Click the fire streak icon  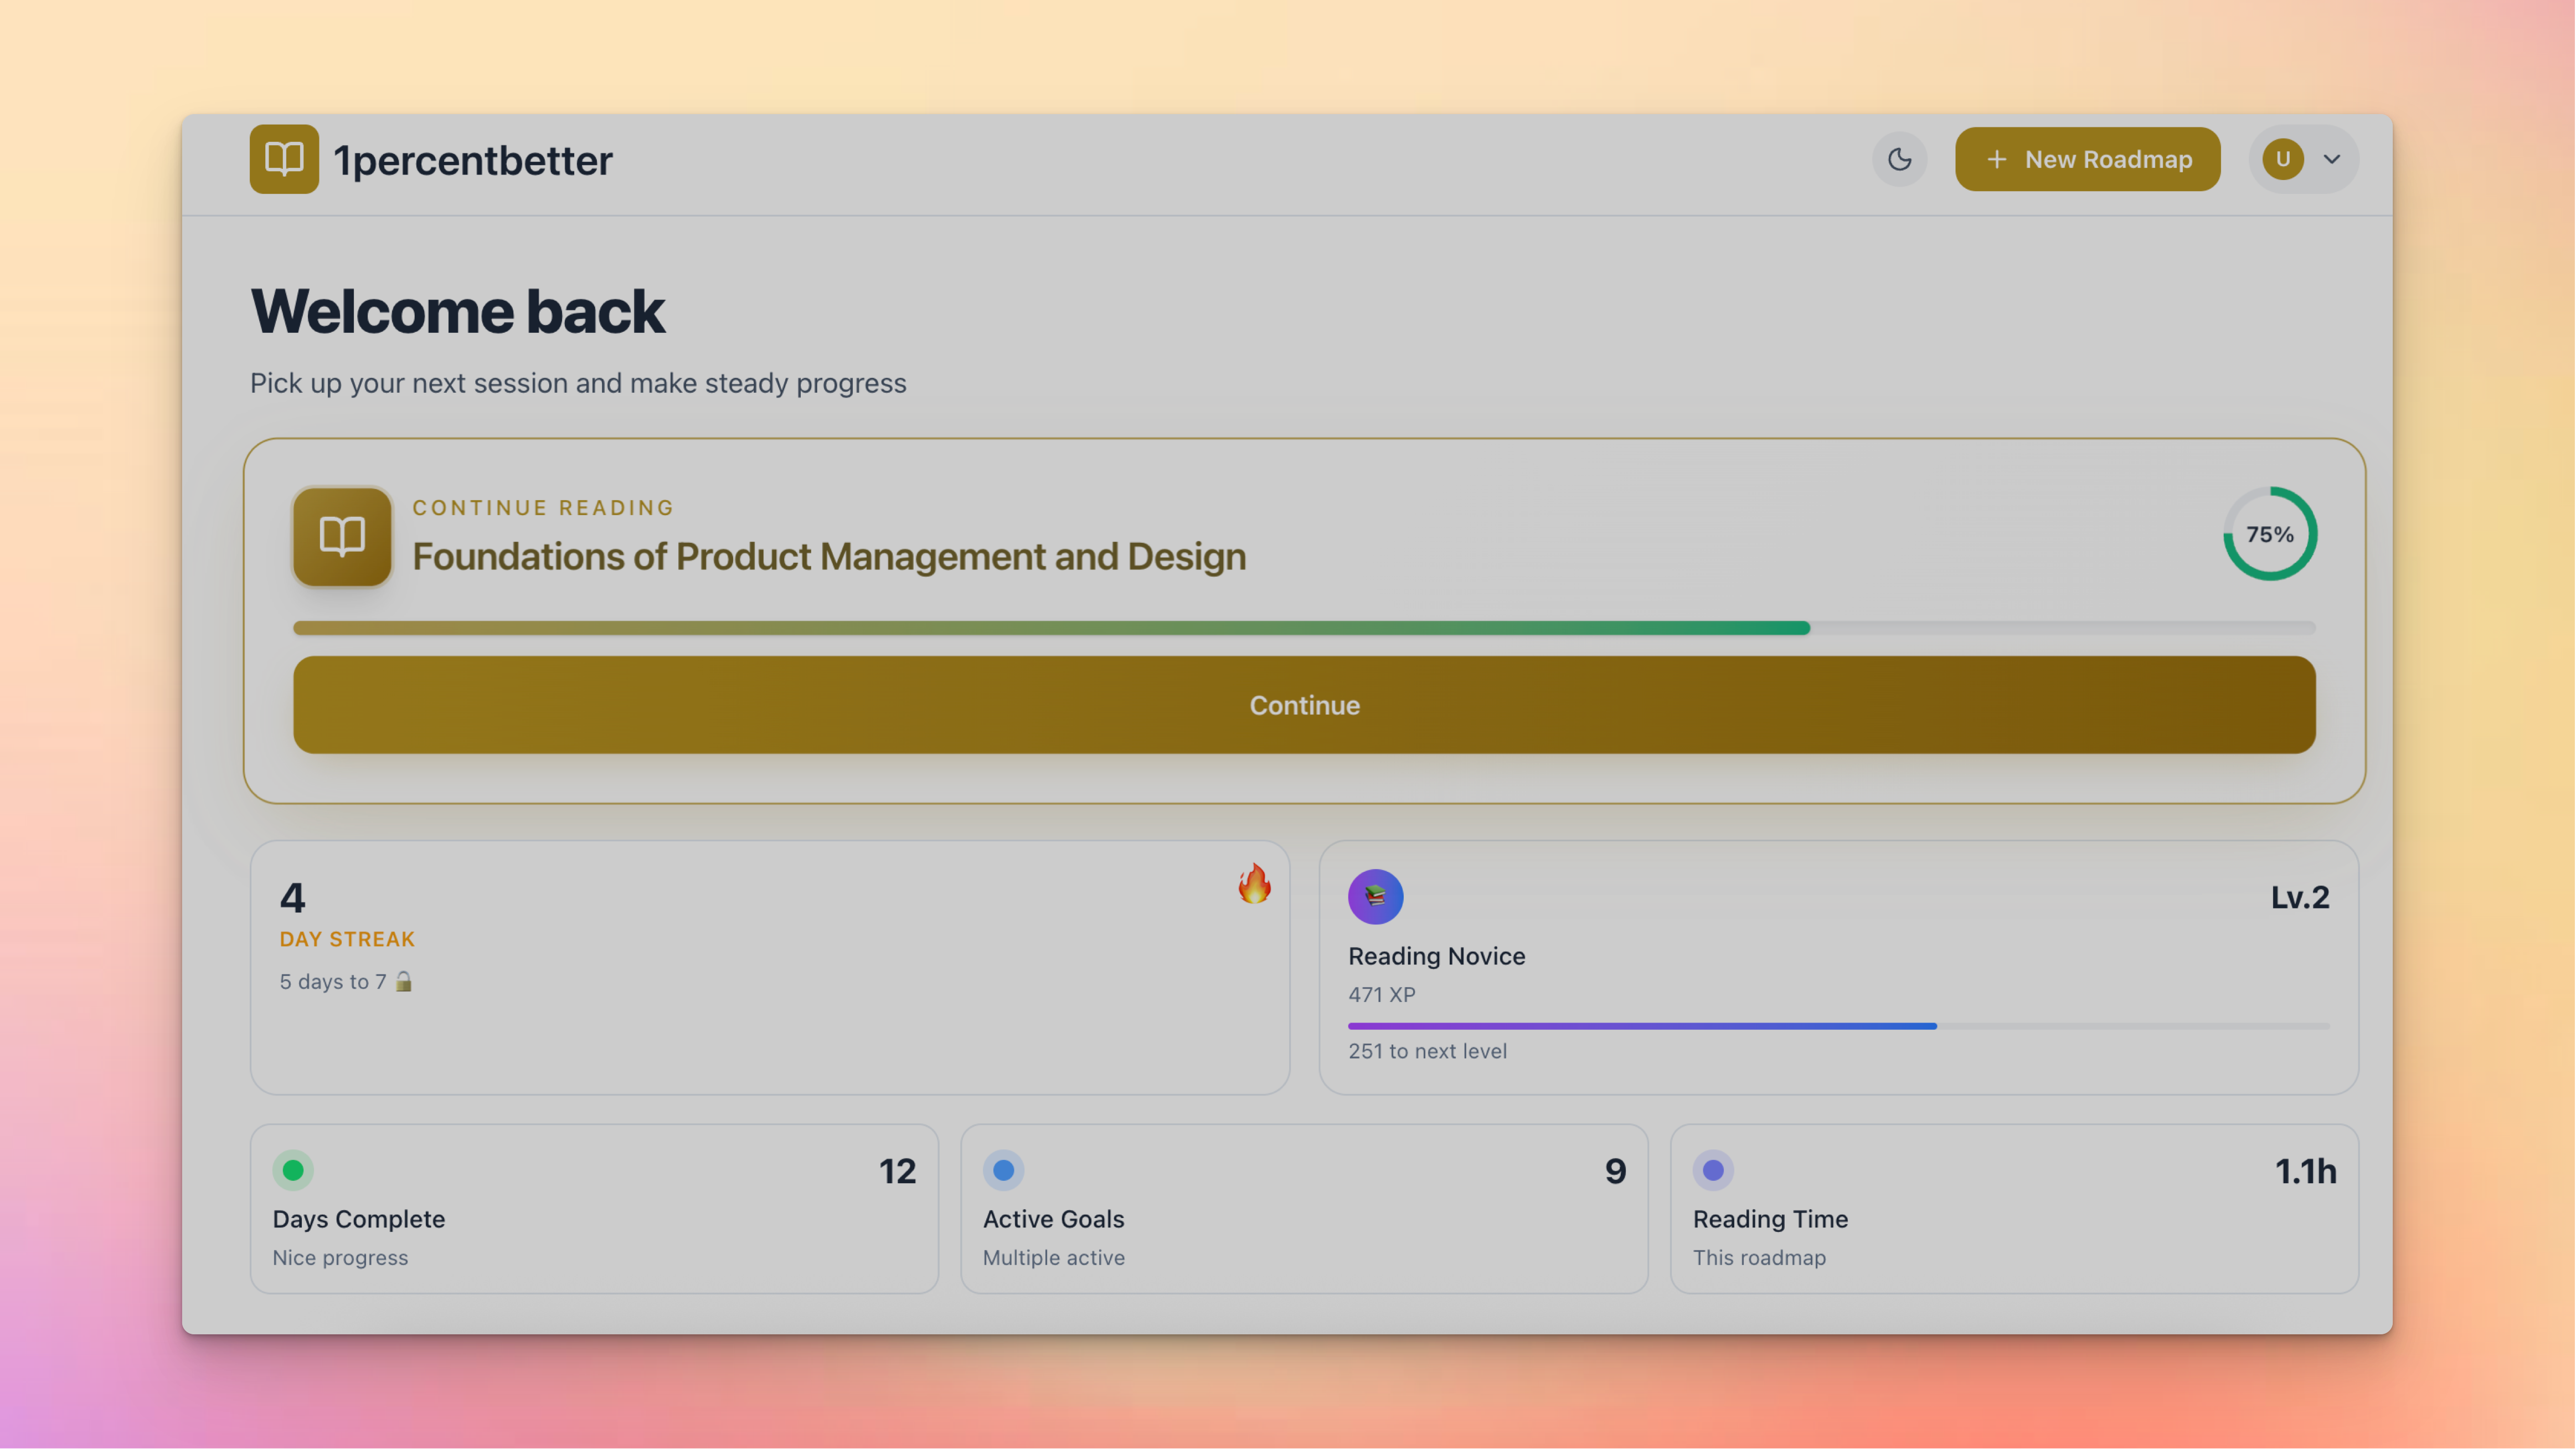click(1254, 884)
